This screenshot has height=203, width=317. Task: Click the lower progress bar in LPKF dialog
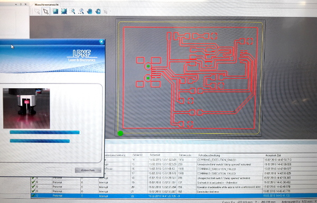[40, 141]
